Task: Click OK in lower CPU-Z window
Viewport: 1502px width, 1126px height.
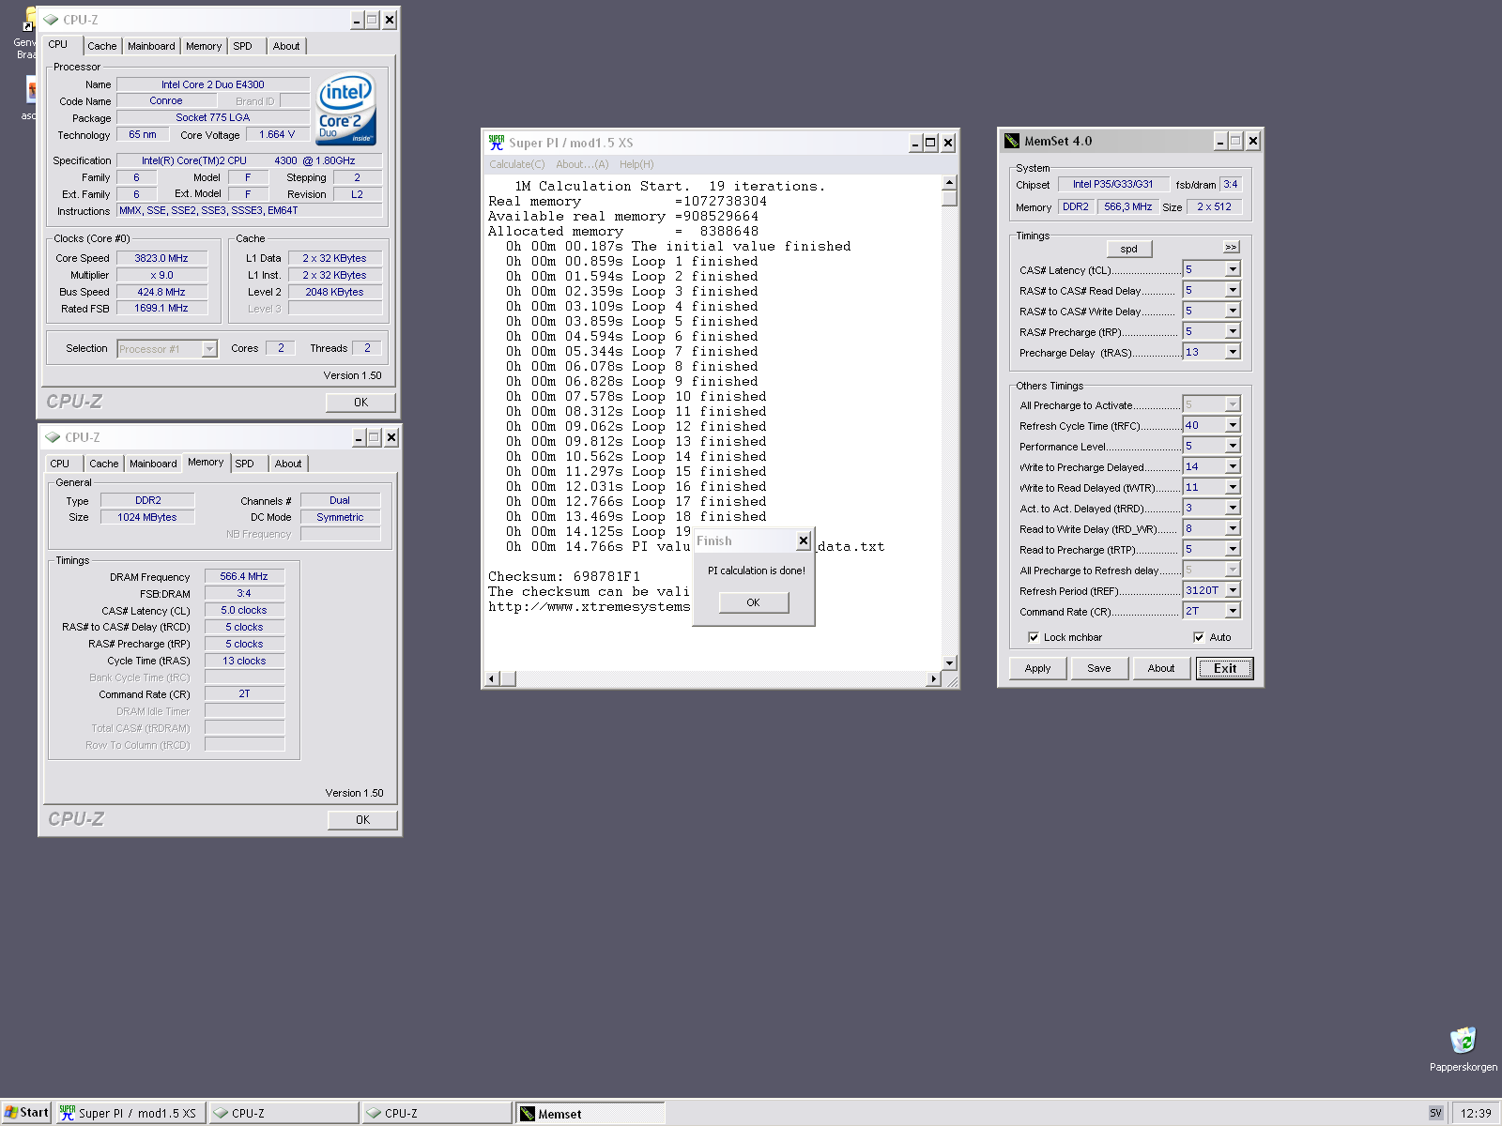Action: [x=362, y=820]
